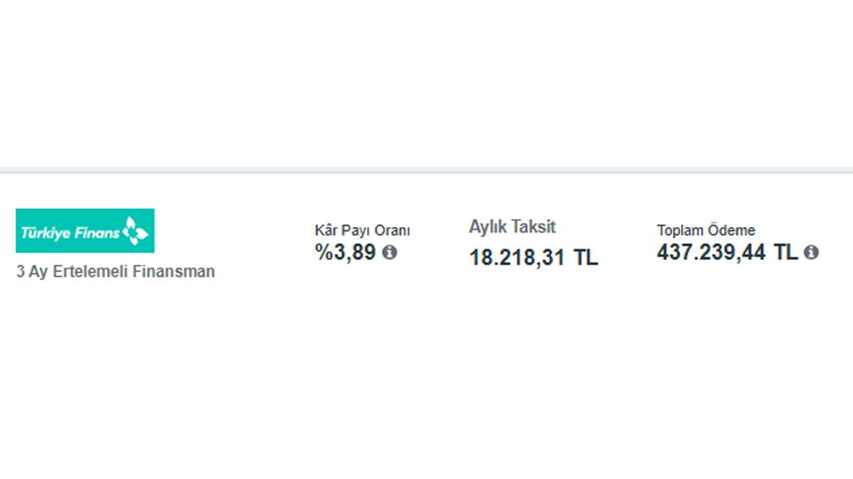The width and height of the screenshot is (853, 479).
Task: Click the TL unit after 18.218,31
Action: (586, 257)
